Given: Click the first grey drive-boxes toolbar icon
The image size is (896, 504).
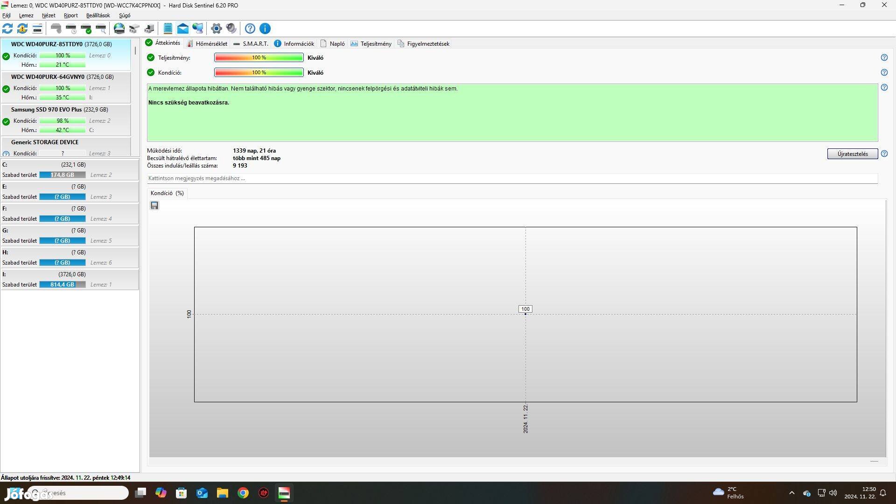Looking at the screenshot, I should (x=134, y=28).
